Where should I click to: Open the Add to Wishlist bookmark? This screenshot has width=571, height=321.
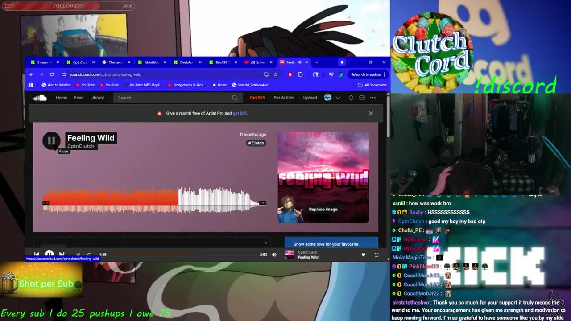56,85
